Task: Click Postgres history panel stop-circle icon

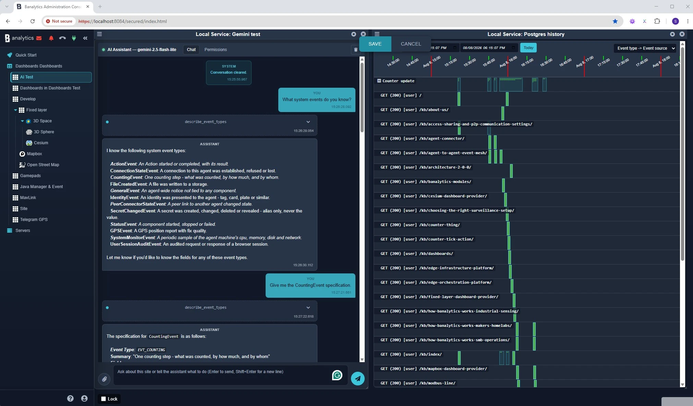Action: click(x=672, y=34)
